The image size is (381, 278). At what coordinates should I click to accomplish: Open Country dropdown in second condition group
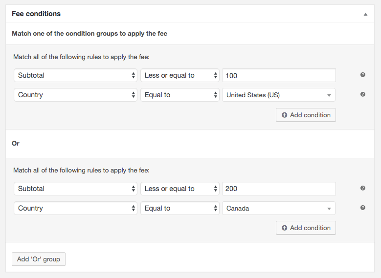(x=76, y=208)
